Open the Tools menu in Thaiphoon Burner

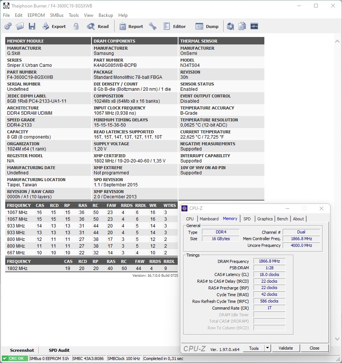coord(74,15)
